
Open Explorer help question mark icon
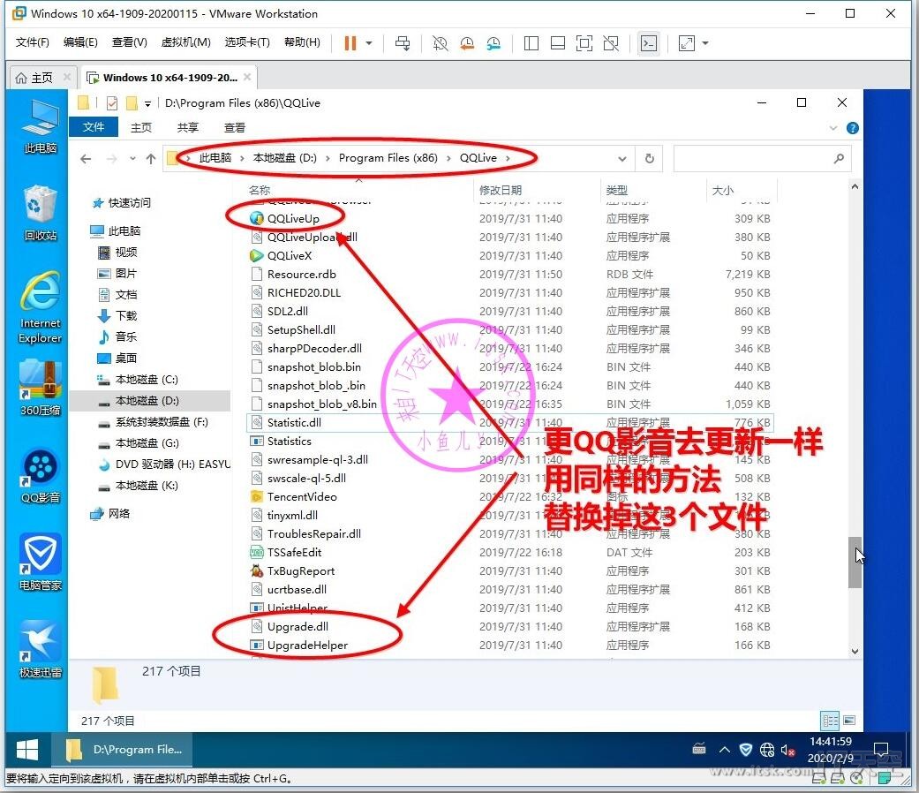(x=853, y=128)
